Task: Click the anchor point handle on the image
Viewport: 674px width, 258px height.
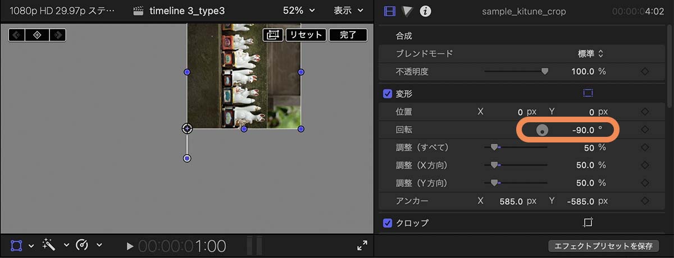Action: (x=187, y=128)
